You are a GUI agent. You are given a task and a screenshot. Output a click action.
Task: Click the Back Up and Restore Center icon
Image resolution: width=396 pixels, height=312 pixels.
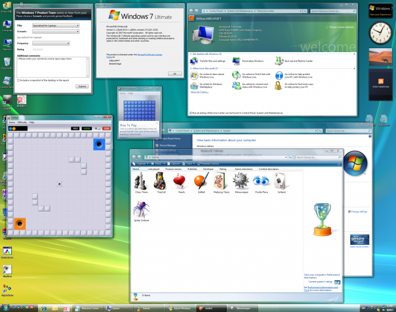(x=278, y=60)
